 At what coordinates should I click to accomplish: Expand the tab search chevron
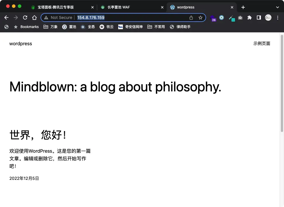(x=278, y=7)
